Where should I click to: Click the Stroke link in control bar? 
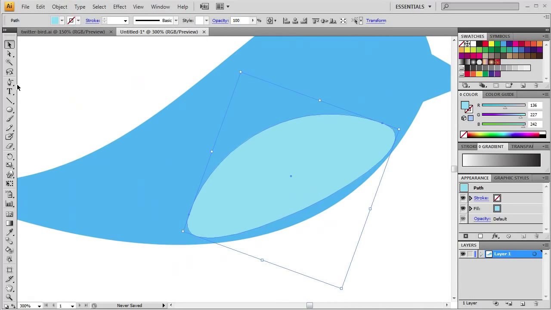click(93, 21)
